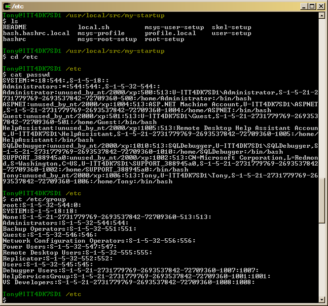Click the vertical scrollbar thumb

[322, 201]
